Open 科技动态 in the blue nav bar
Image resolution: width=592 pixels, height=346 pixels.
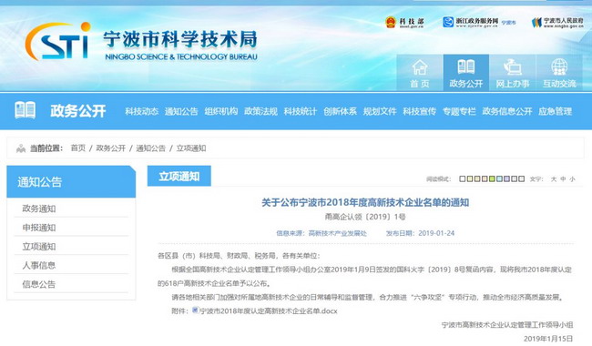(141, 111)
